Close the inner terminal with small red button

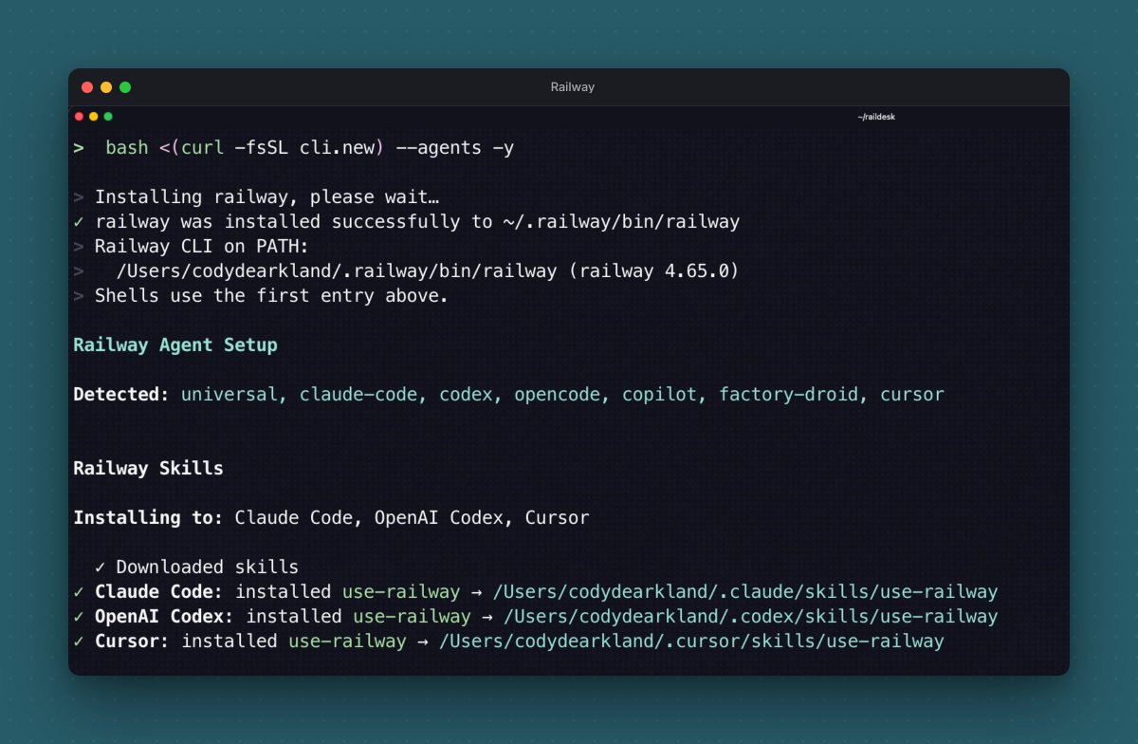pyautogui.click(x=80, y=117)
